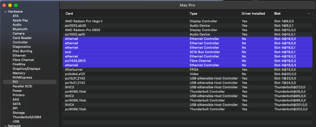Click the Slot column sort arrow
This screenshot has height=127, width=316.
coord(309,13)
